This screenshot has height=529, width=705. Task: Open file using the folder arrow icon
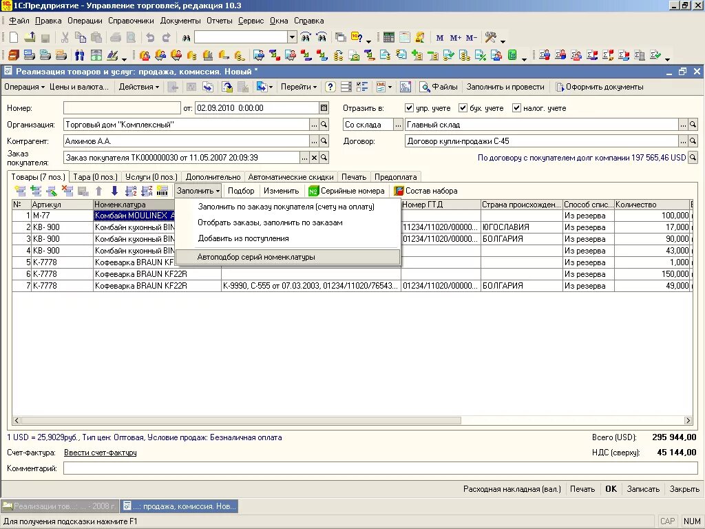point(30,37)
